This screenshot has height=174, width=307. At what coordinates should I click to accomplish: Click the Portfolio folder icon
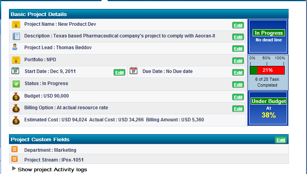(16, 60)
